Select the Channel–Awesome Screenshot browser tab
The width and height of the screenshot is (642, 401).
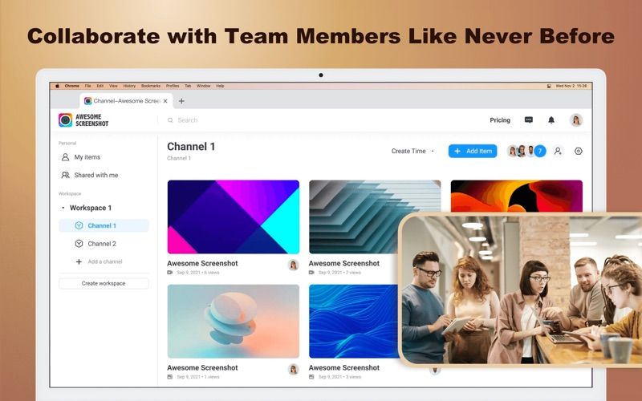(126, 101)
